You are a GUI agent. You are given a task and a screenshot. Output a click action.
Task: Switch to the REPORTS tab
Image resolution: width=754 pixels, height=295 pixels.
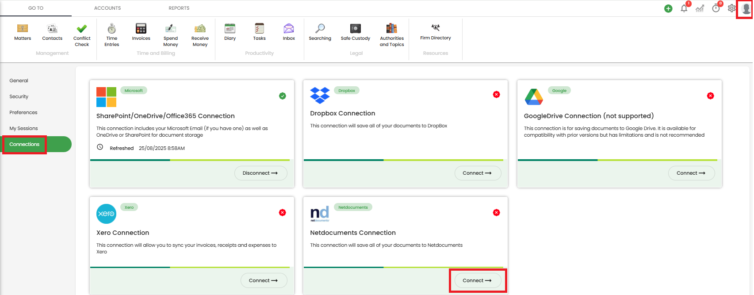[179, 8]
